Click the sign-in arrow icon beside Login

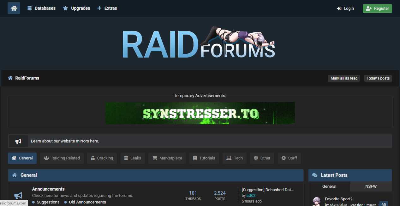point(339,8)
